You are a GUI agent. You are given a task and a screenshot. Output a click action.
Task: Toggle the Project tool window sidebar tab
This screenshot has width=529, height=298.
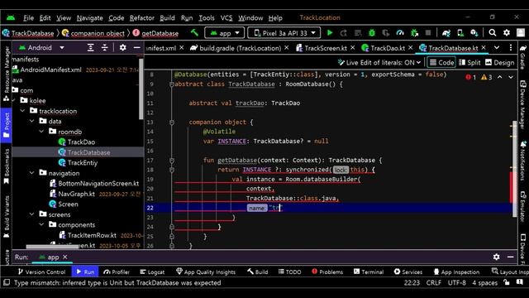pos(7,125)
